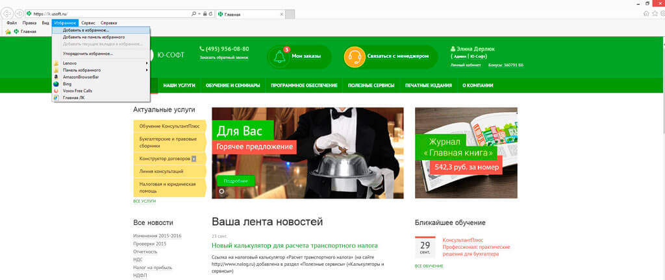Viewport: 665px width, 280px height.
Task: Expand the Lenovo favorites folder
Action: 101,63
